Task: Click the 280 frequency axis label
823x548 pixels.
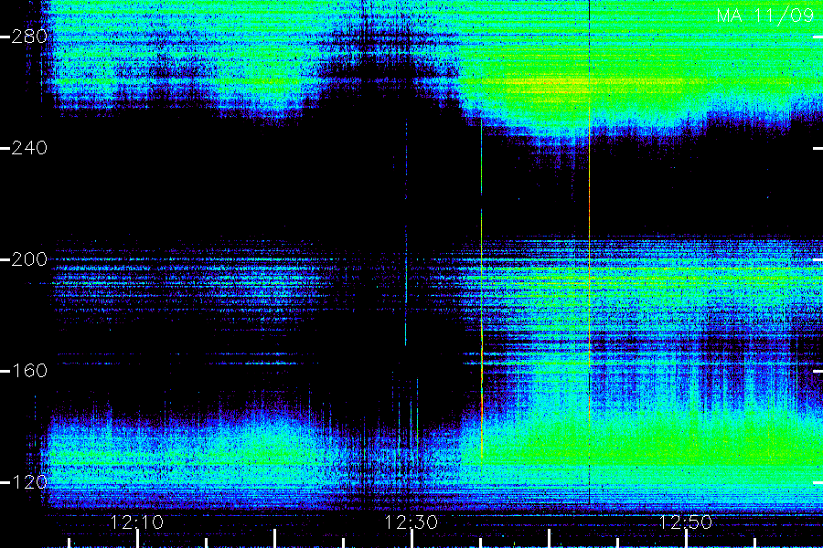Action: (x=29, y=37)
